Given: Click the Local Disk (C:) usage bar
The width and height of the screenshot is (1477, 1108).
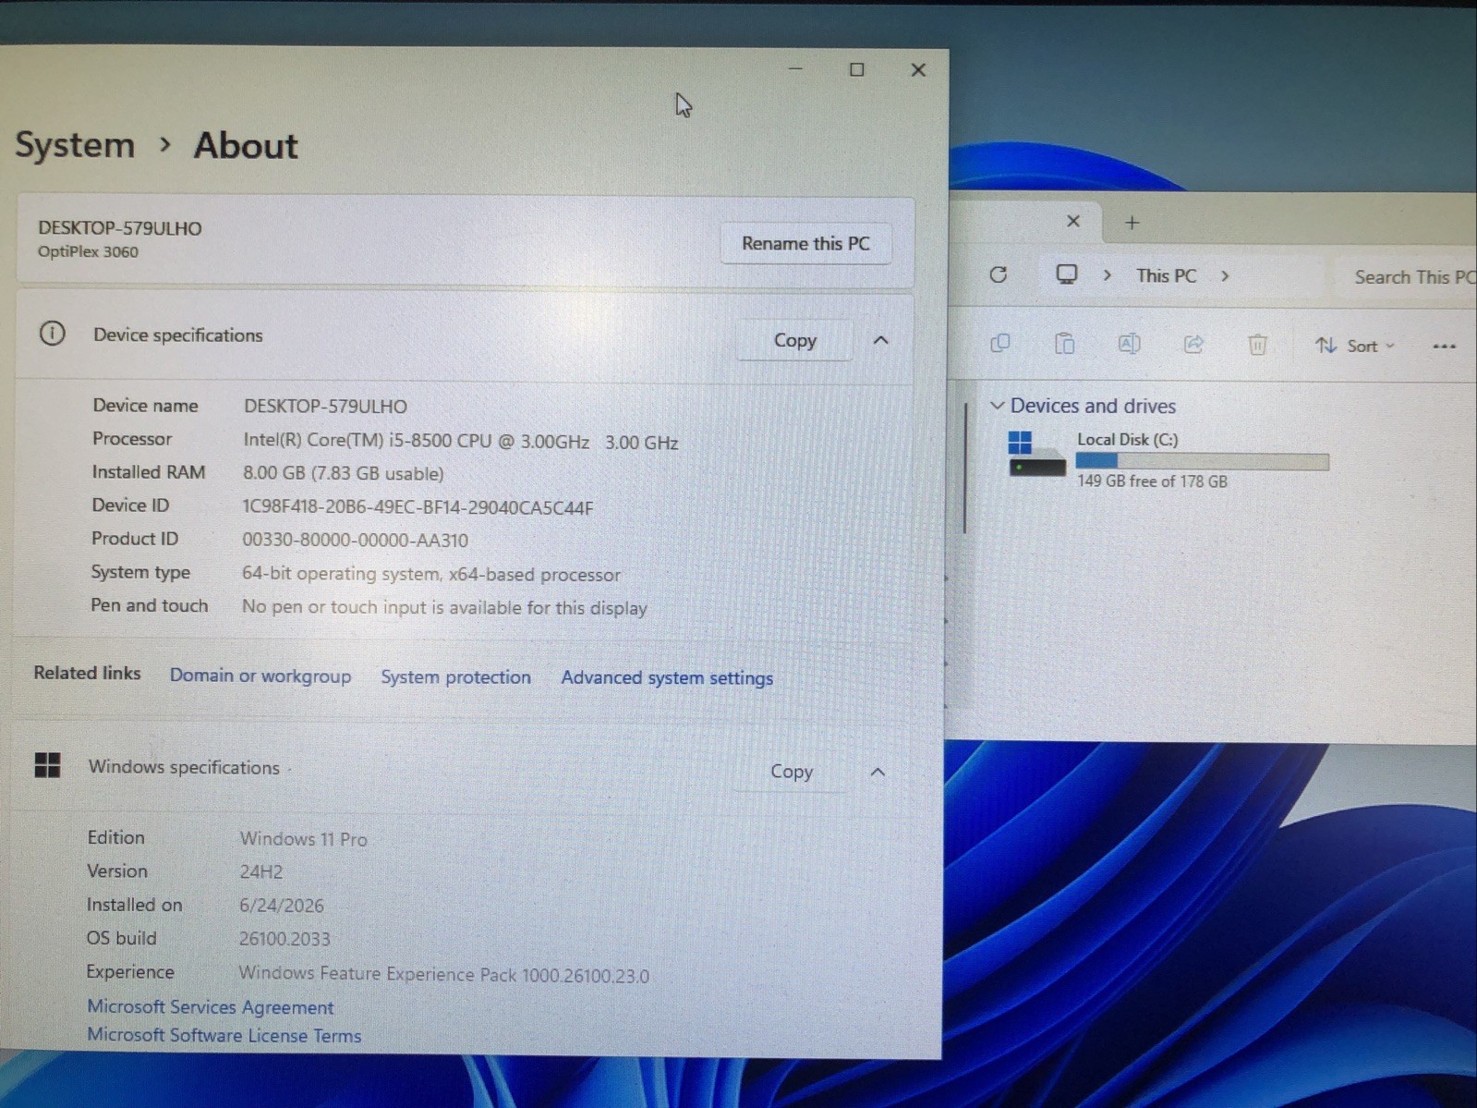Looking at the screenshot, I should click(x=1203, y=461).
